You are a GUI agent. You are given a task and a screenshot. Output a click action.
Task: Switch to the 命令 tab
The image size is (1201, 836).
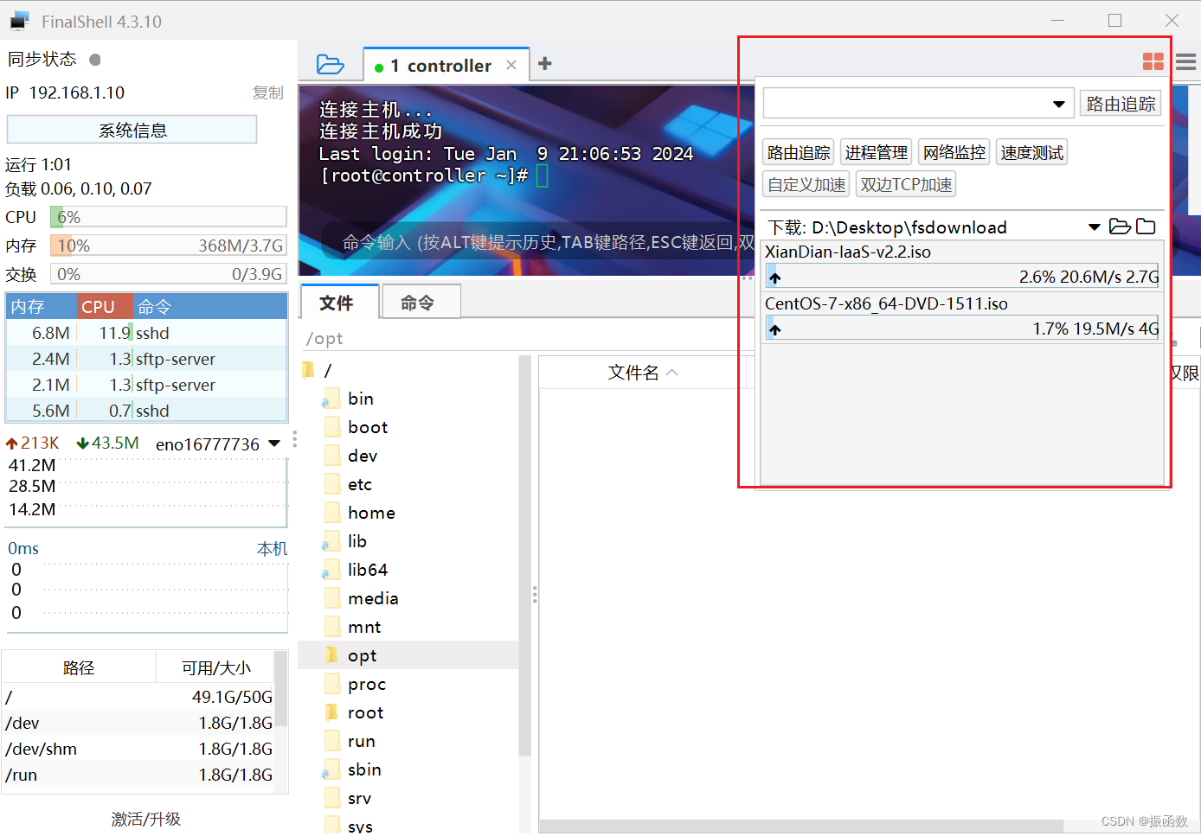(x=421, y=303)
